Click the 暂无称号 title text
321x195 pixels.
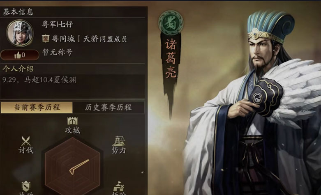(x=57, y=52)
